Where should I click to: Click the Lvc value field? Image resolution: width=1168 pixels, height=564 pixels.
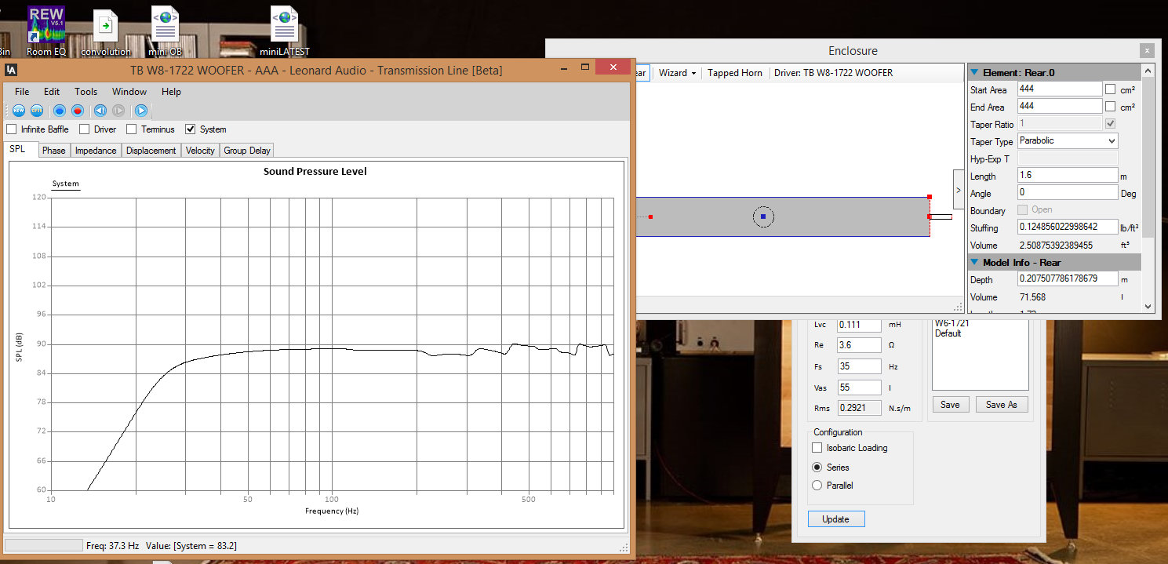tap(860, 324)
